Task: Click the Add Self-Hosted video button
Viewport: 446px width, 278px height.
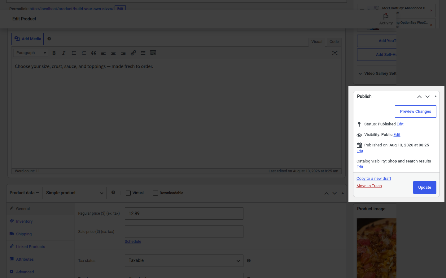Action: click(x=377, y=55)
